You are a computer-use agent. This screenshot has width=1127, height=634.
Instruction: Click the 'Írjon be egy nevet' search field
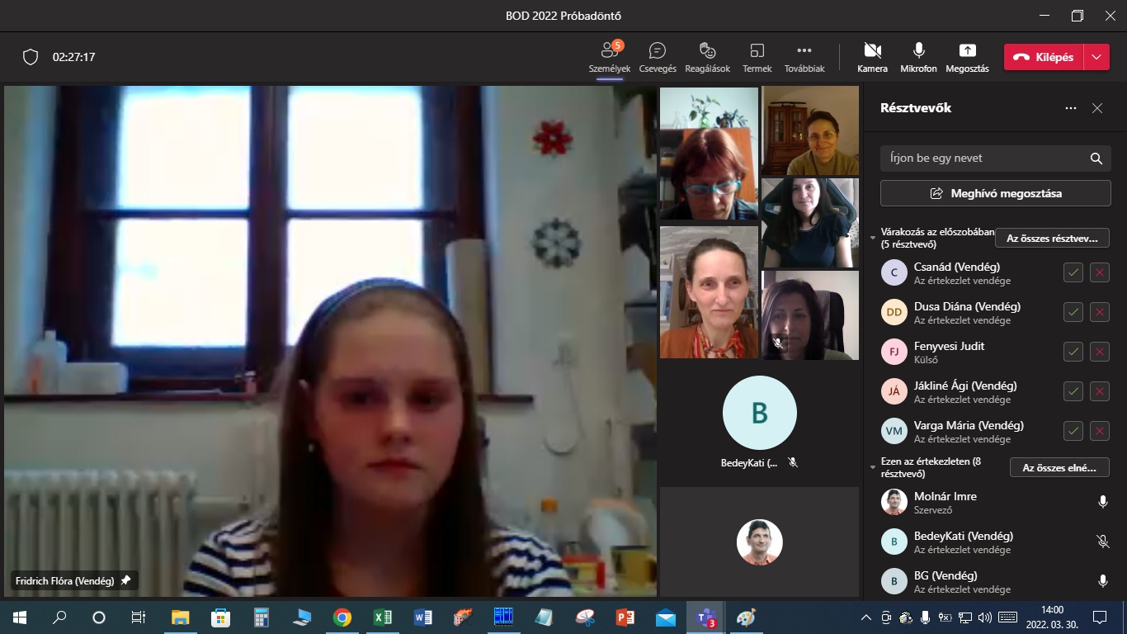tap(995, 158)
